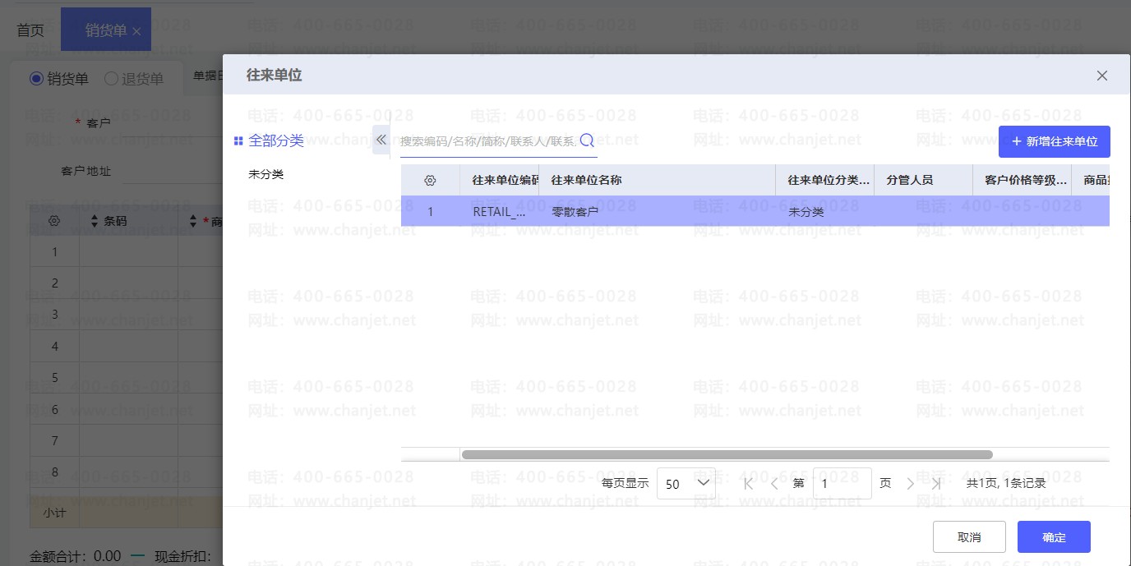Select 未分类 in the category tree
Viewport: 1131px width, 566px height.
coord(266,174)
